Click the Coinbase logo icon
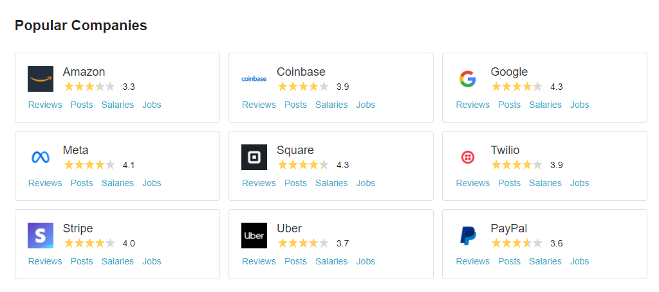The height and width of the screenshot is (292, 659). point(254,79)
